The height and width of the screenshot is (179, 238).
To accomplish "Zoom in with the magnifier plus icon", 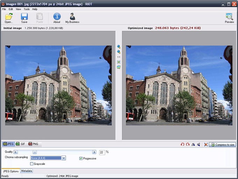I will (x=119, y=47).
